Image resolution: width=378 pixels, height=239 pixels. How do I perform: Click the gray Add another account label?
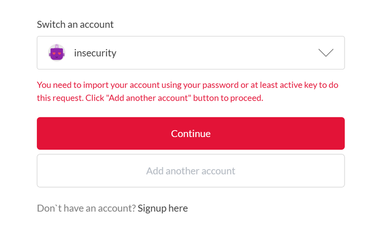[190, 171]
